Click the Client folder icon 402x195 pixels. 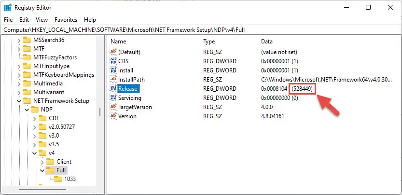(x=50, y=162)
